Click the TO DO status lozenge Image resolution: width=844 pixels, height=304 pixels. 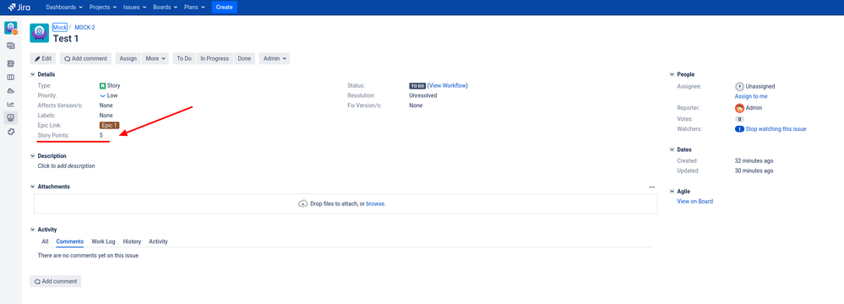coord(417,85)
